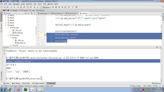Screen dimensions: 164x92
Task: Click the Save All toolbar icon
Action: pyautogui.click(x=5, y=7)
